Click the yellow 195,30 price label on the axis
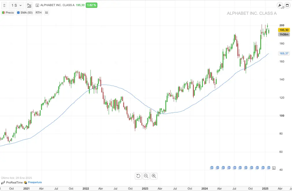This screenshot has width=292, height=191. pyautogui.click(x=284, y=30)
